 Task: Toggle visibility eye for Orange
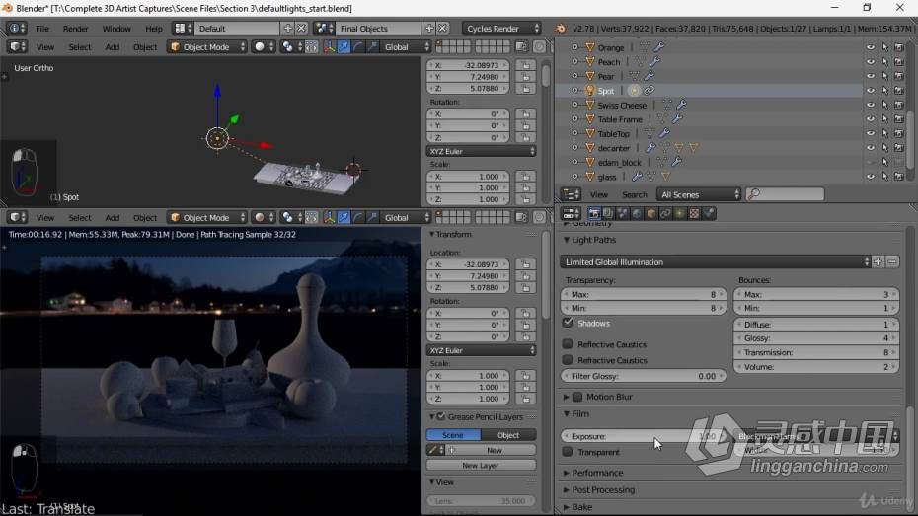coord(871,47)
